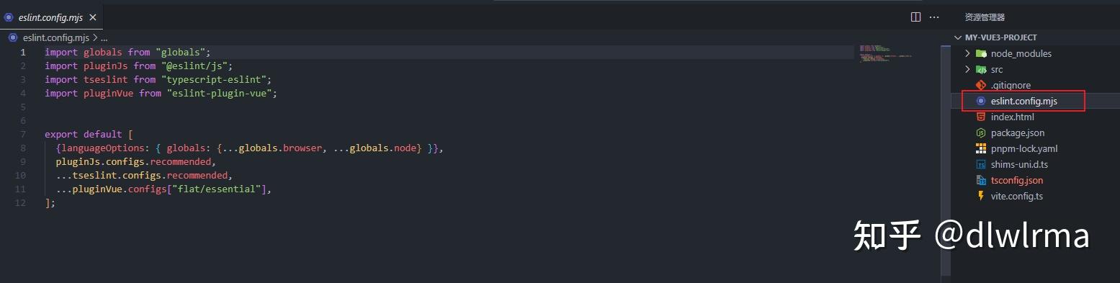Open the editor more actions ellipsis
Viewport: 1120px width, 283px height.
tap(934, 17)
